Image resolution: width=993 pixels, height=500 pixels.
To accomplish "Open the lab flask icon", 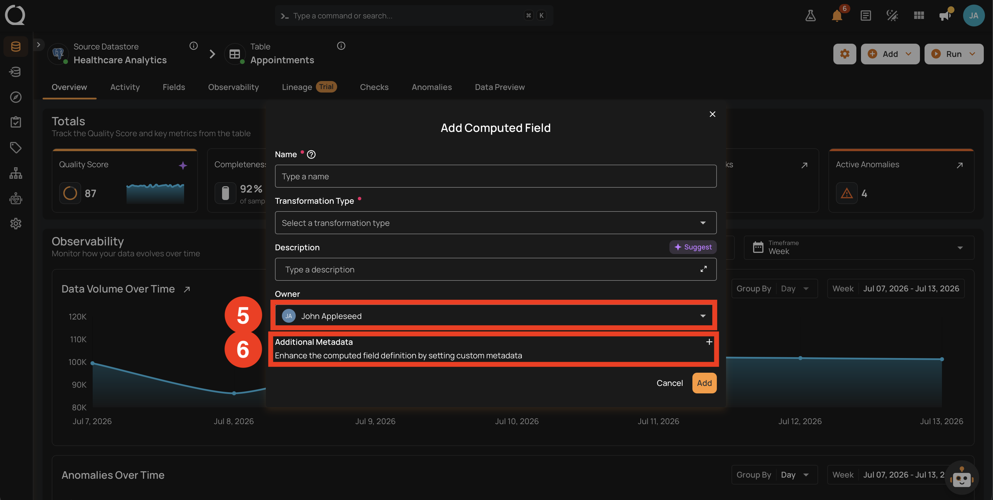I will tap(810, 16).
